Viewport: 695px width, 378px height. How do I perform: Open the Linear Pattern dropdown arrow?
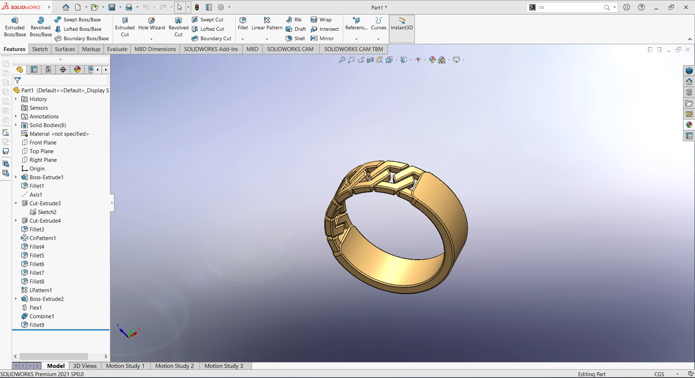[267, 39]
